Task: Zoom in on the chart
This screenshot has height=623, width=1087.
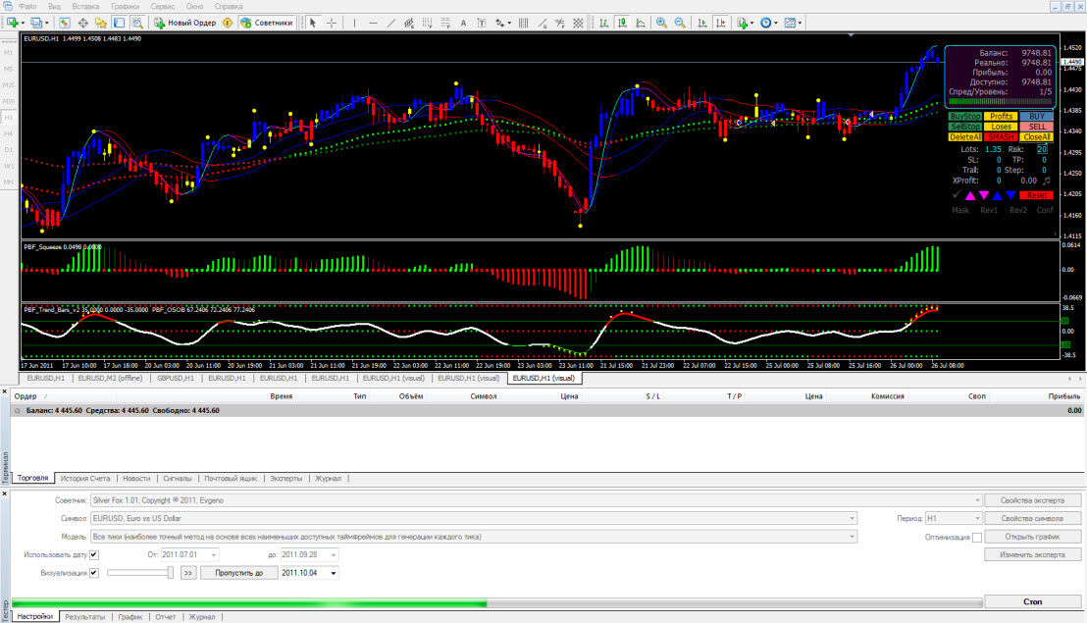Action: (x=661, y=23)
